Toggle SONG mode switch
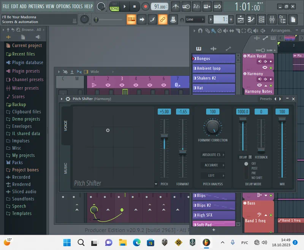This screenshot has width=304, height=250. point(114,9)
